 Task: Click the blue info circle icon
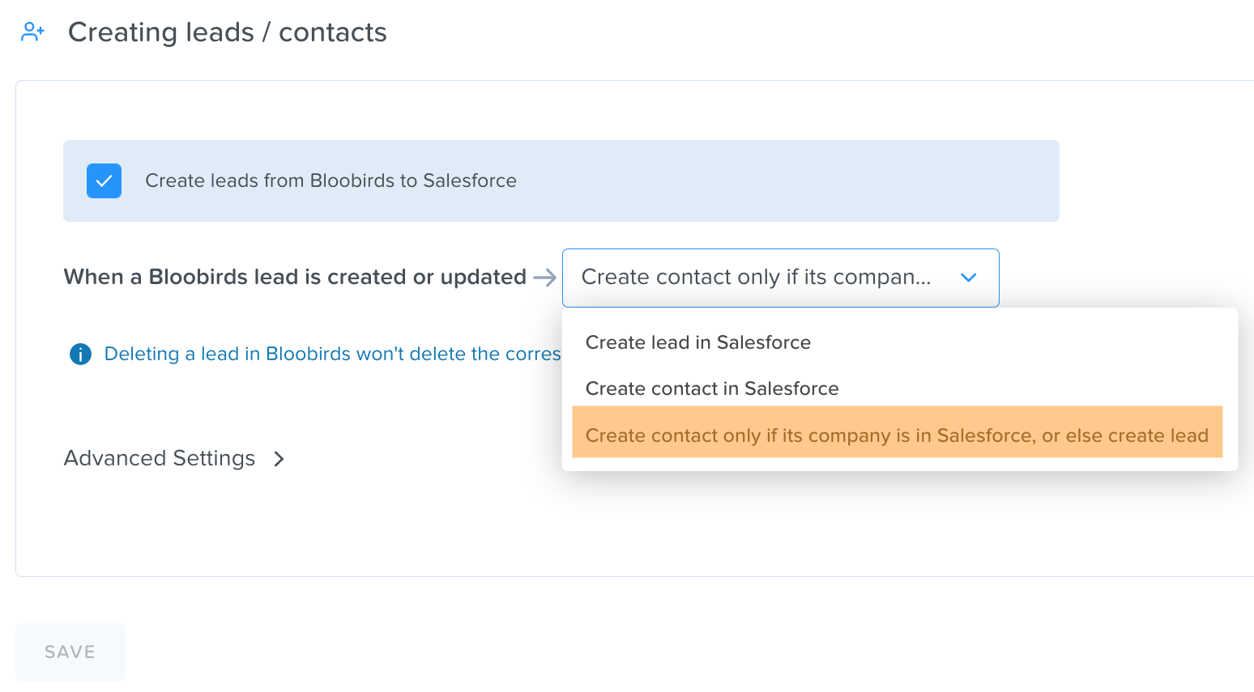coord(80,354)
